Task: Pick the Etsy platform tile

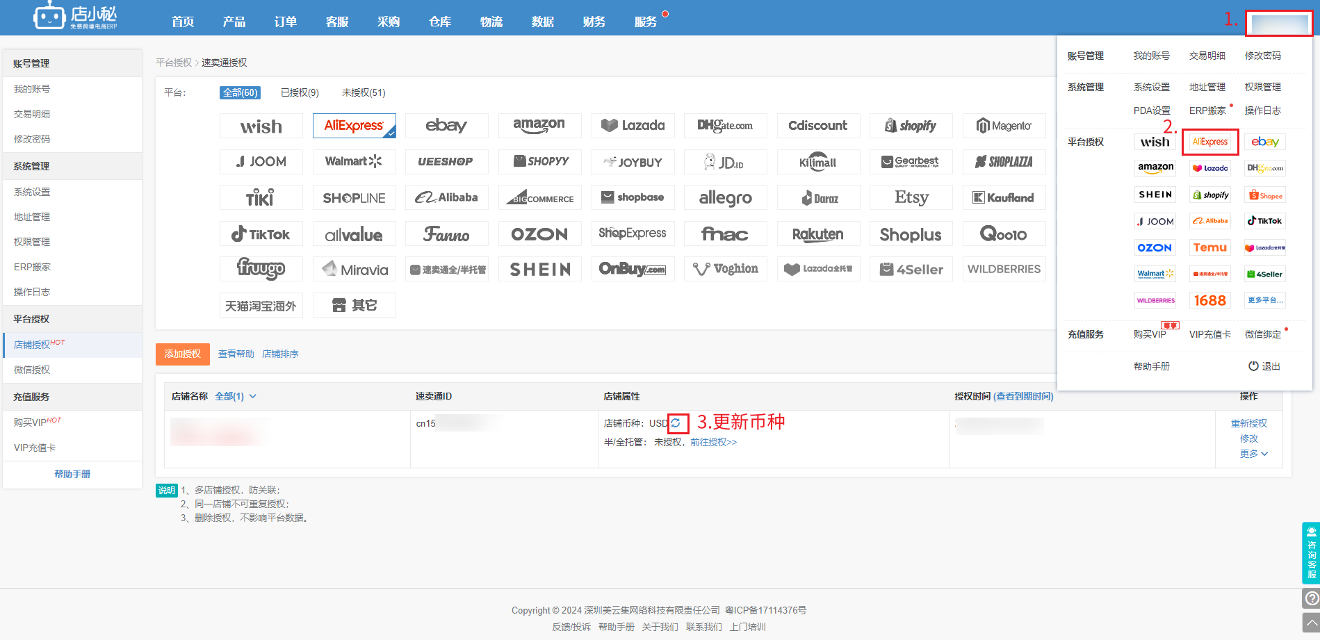Action: pyautogui.click(x=911, y=198)
